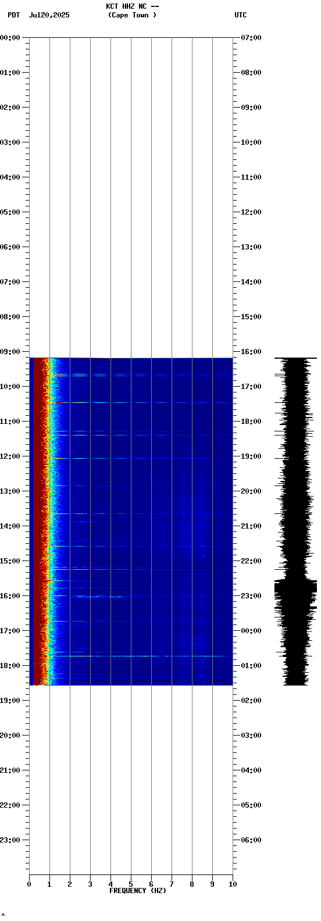Screen dimensions: 321x921
Task: Click the date 'Jul20,2025'
Action: pos(49,15)
